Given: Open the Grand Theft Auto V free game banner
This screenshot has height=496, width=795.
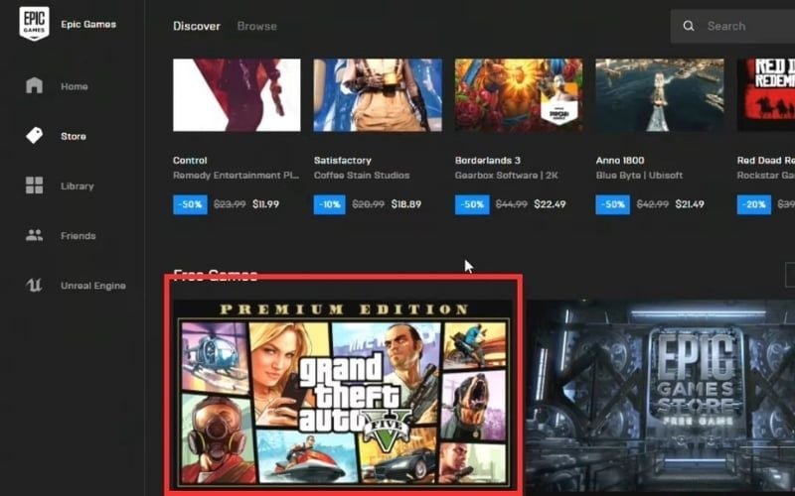Looking at the screenshot, I should point(343,392).
